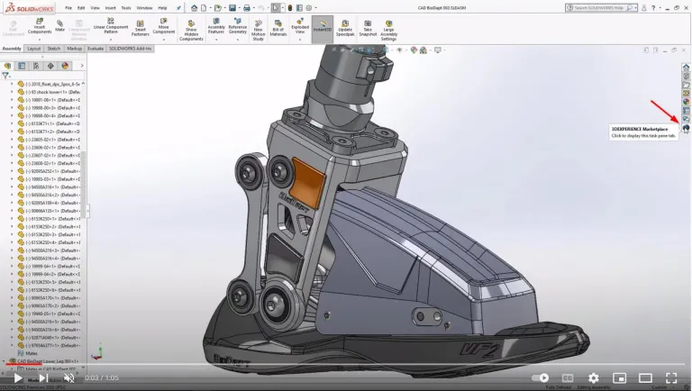Open the Tools menu
This screenshot has width=692, height=391.
tap(126, 7)
